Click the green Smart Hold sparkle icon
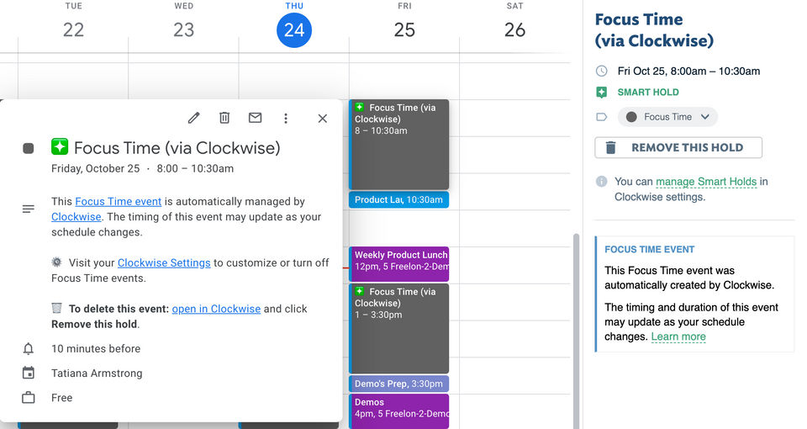Viewport: 807px width, 429px height. point(601,93)
